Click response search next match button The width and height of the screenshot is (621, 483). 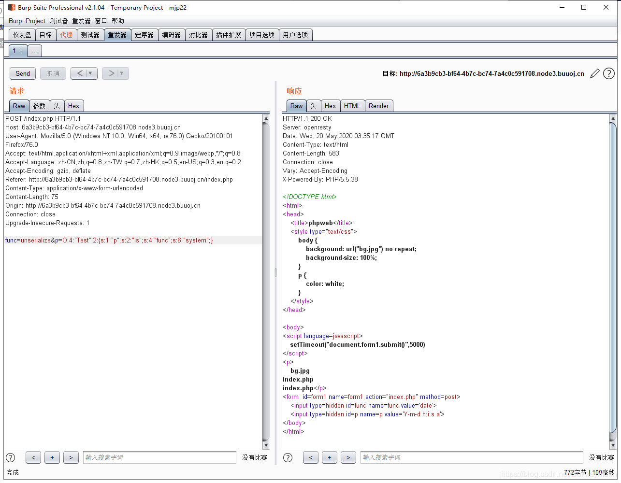point(348,457)
